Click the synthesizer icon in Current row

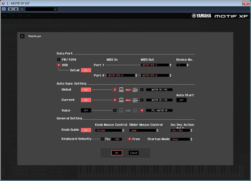coord(135,100)
